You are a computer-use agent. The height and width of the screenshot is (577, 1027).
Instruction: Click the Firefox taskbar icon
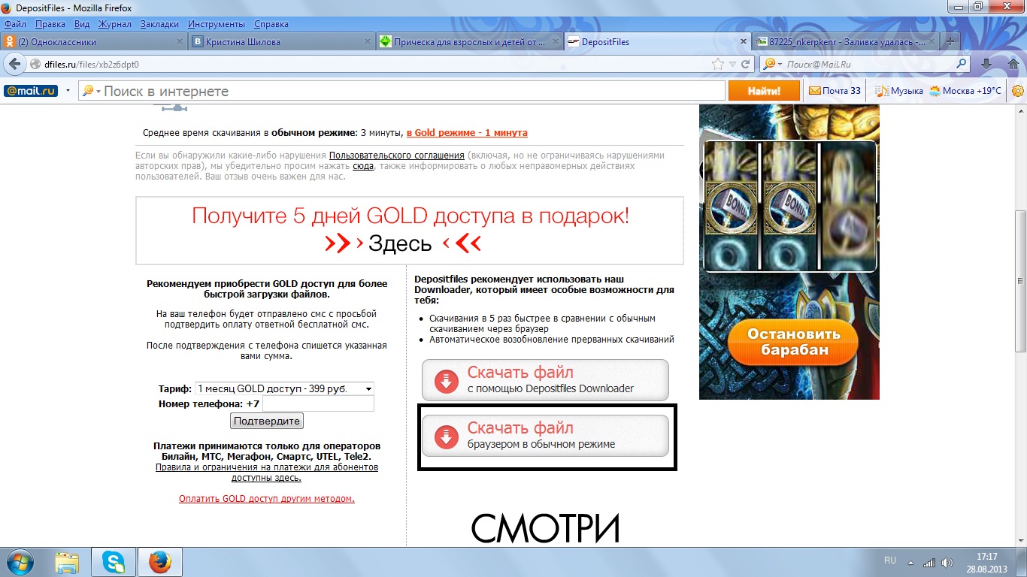[x=160, y=562]
